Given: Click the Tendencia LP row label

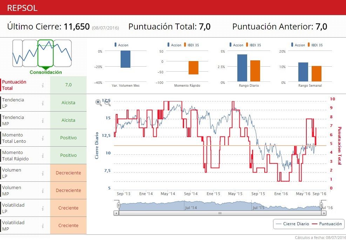Looking at the screenshot, I should click(x=13, y=103).
